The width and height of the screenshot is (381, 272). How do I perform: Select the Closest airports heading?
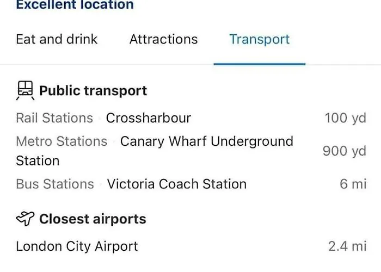pos(93,219)
